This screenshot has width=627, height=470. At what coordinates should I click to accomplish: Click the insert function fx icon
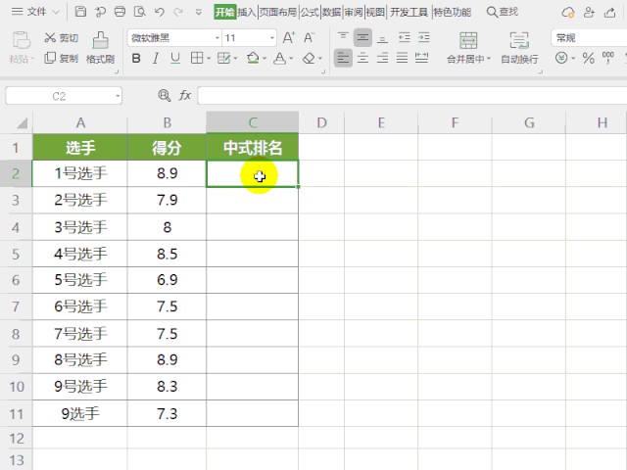pyautogui.click(x=185, y=96)
